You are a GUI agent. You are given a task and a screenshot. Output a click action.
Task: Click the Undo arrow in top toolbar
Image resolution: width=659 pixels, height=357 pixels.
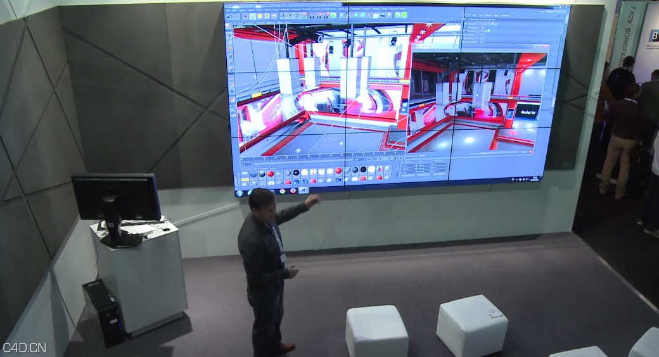click(230, 16)
